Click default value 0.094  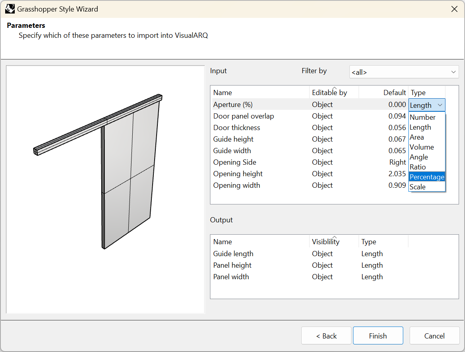click(397, 116)
